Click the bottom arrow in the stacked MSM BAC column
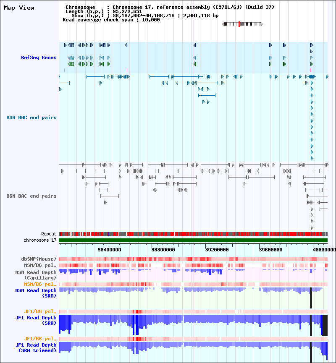Screen dimensions: 336x363 (x=312, y=158)
